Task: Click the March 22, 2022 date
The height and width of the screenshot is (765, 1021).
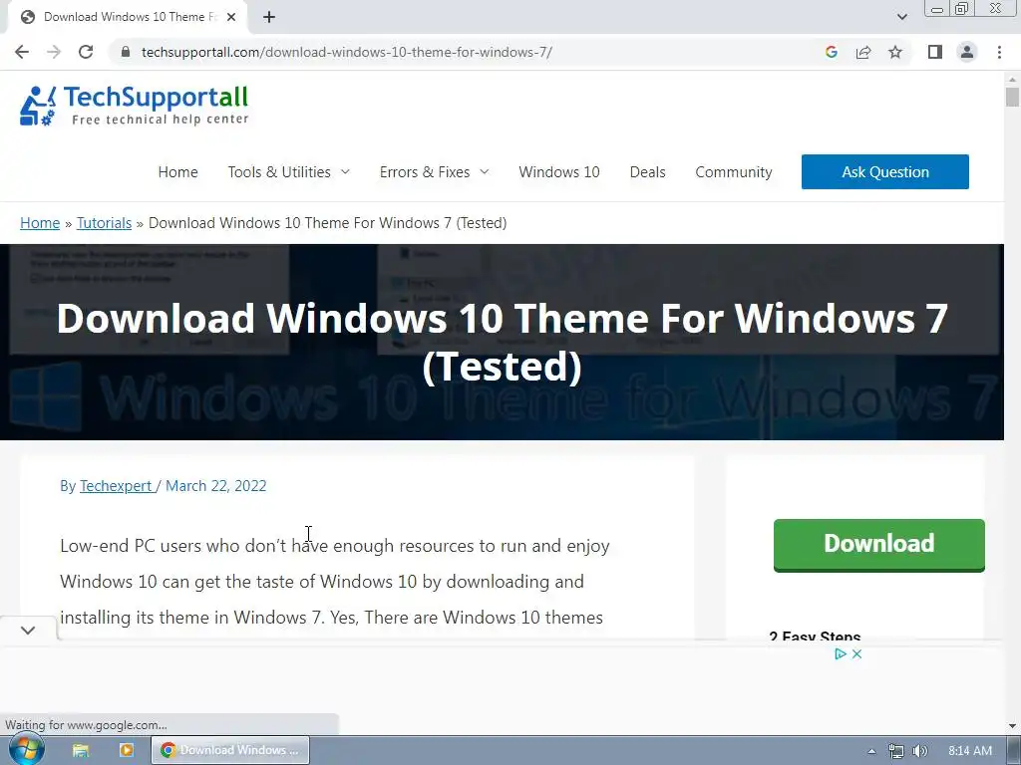Action: [x=216, y=486]
